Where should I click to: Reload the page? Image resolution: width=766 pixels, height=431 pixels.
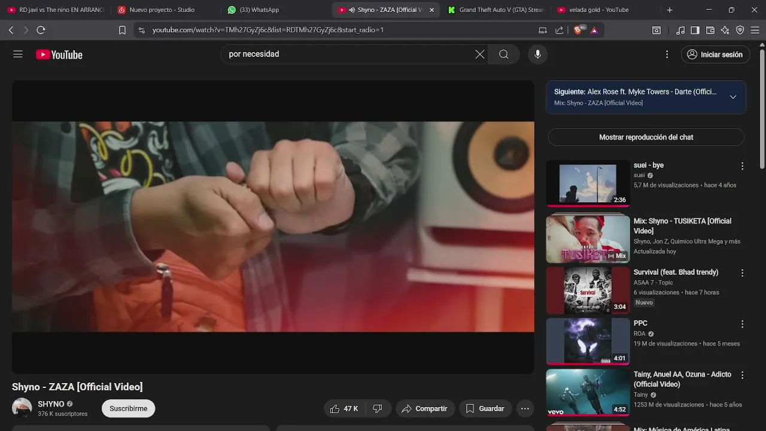[x=41, y=30]
